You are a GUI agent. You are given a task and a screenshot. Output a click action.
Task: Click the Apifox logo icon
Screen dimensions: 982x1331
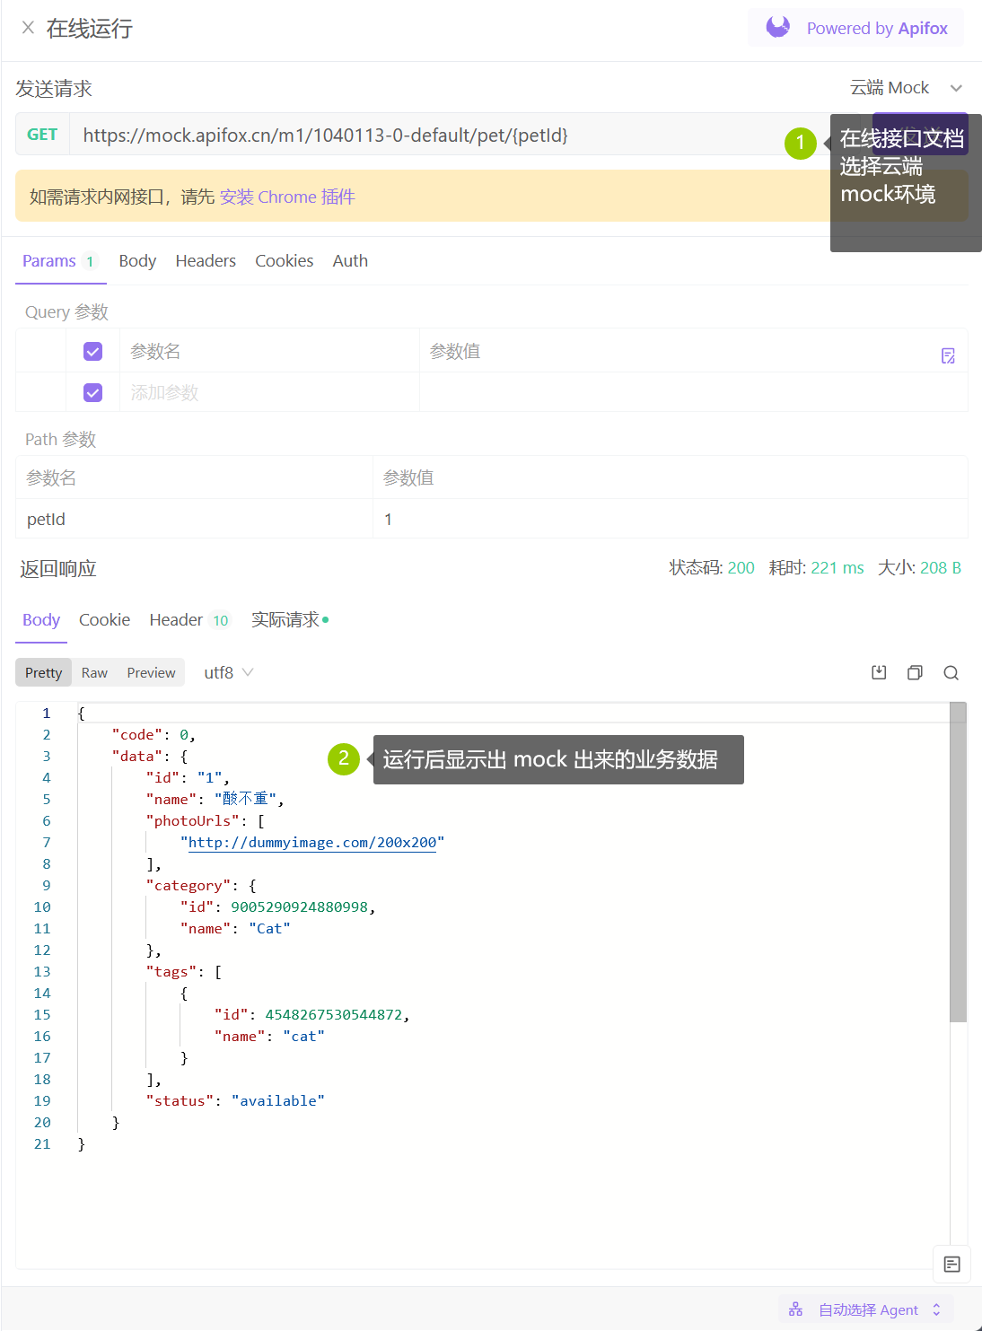point(778,28)
